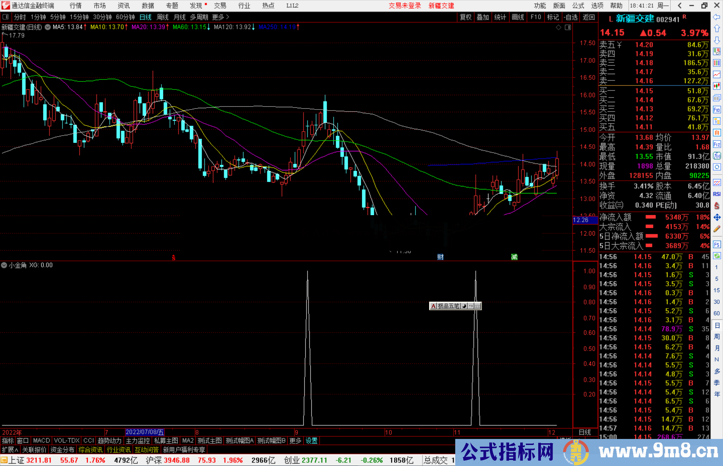Open the 行情 menu

76,6
